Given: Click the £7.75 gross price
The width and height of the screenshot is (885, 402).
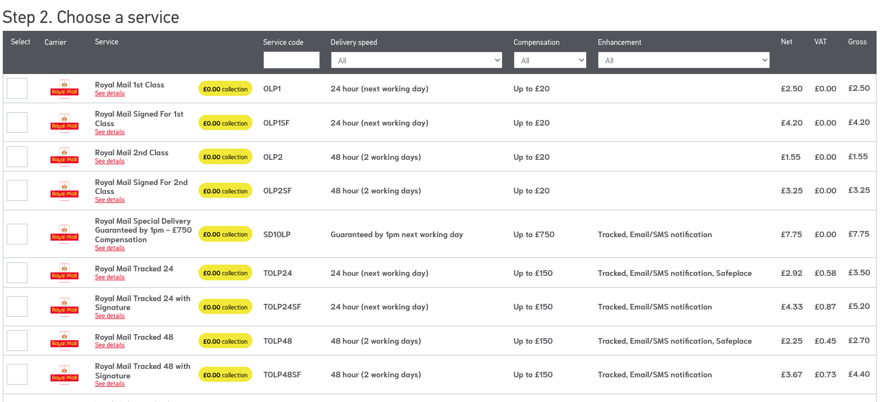Looking at the screenshot, I should (859, 234).
